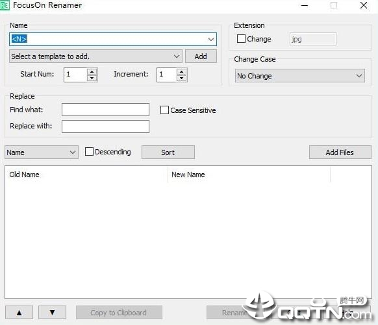Screen dimensions: 378x325
Task: Click inside the Replace with field
Action: click(105, 126)
